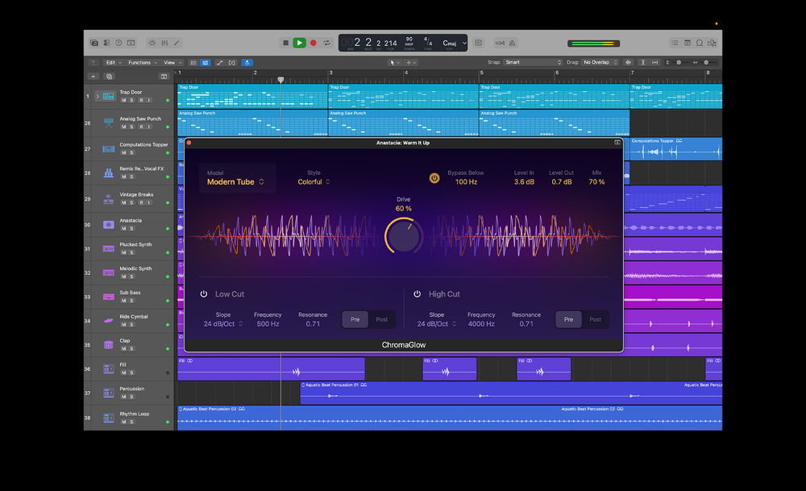Open the Style dropdown showing Colorful
Viewport: 806px width, 491px height.
(314, 181)
